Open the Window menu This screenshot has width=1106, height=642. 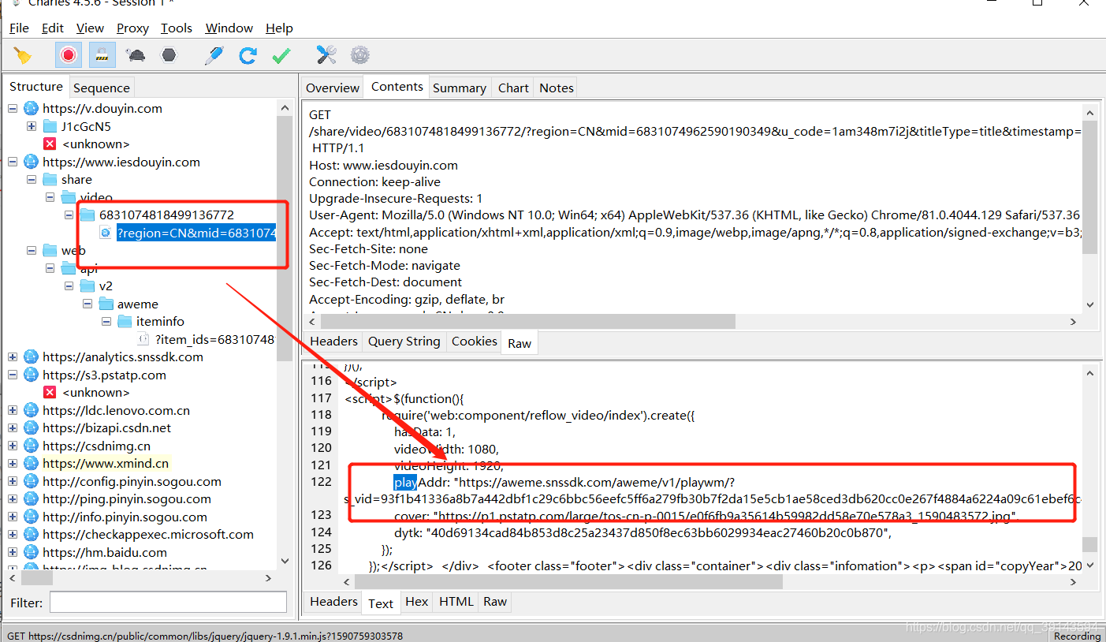[229, 28]
